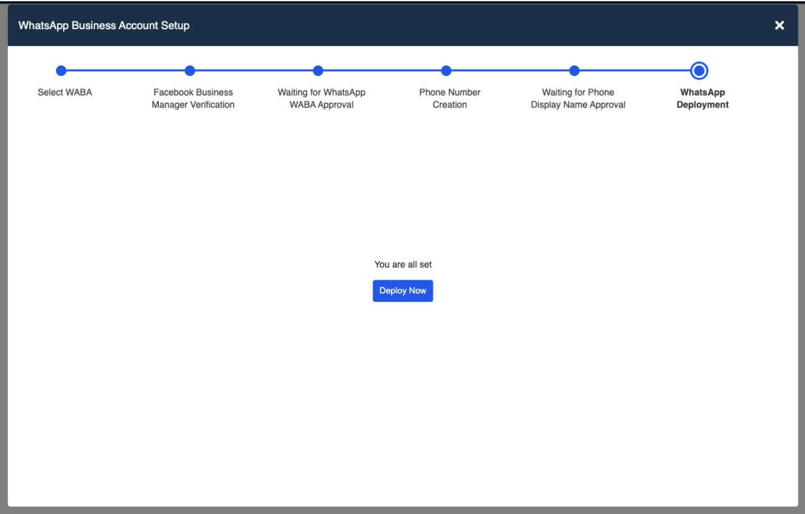Viewport: 805px width, 514px height.
Task: Click the 'Select WABA' step label
Action: (x=65, y=92)
